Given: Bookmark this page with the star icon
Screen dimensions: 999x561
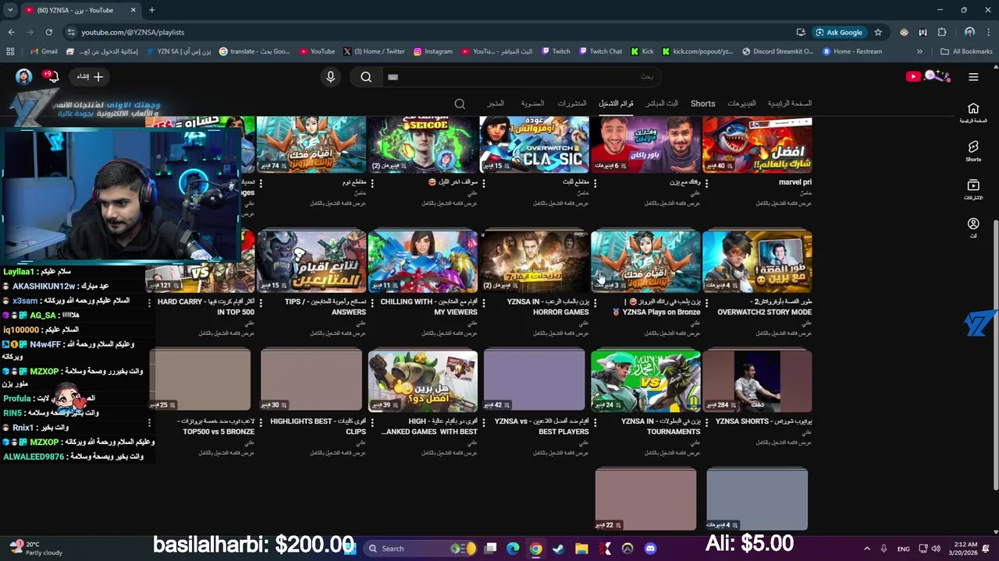Looking at the screenshot, I should point(878,32).
